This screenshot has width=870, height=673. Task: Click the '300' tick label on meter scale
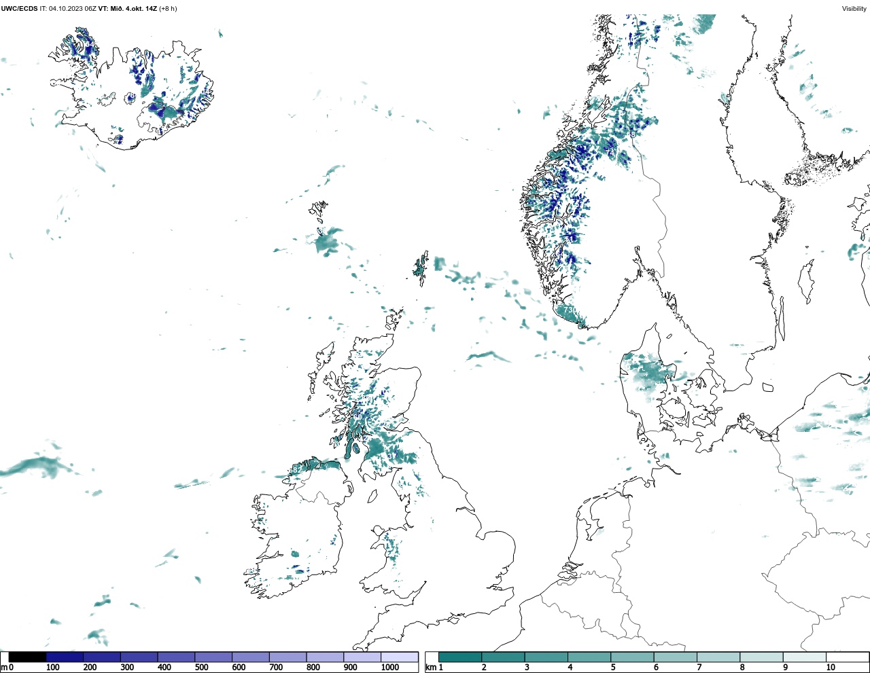[126, 668]
